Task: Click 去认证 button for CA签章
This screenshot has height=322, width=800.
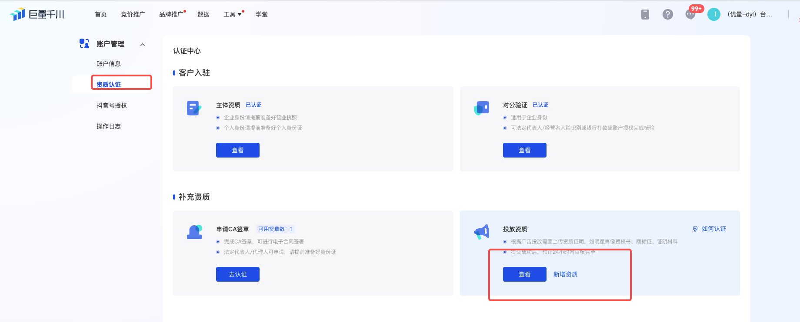Action: pos(238,274)
